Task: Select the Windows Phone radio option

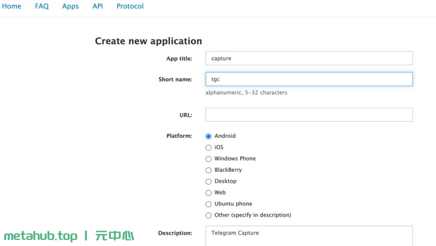Action: click(208, 159)
